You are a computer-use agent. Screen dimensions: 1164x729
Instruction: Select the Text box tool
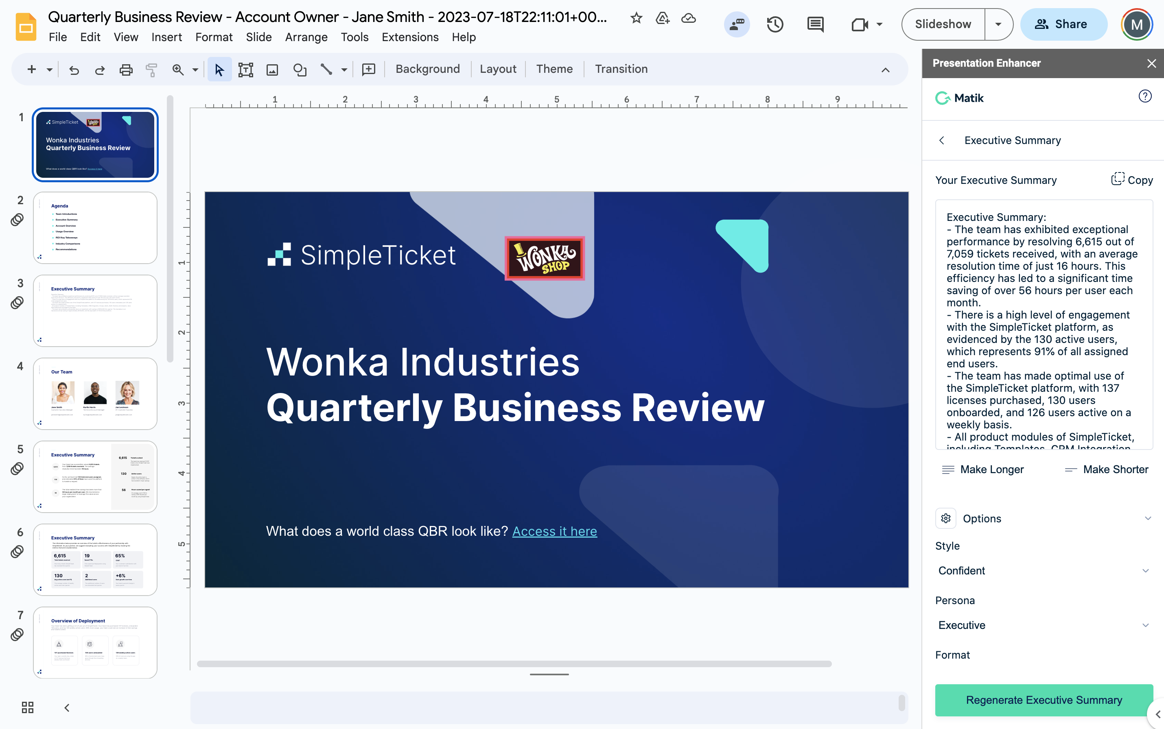click(x=245, y=70)
